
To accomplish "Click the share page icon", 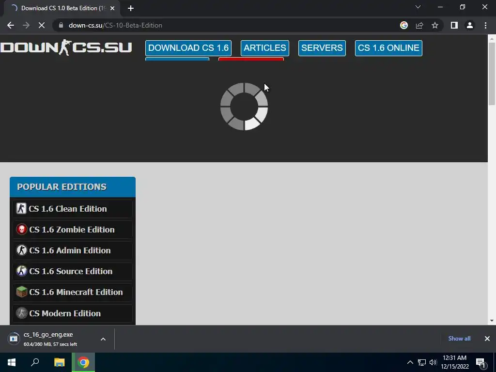I will click(x=419, y=25).
